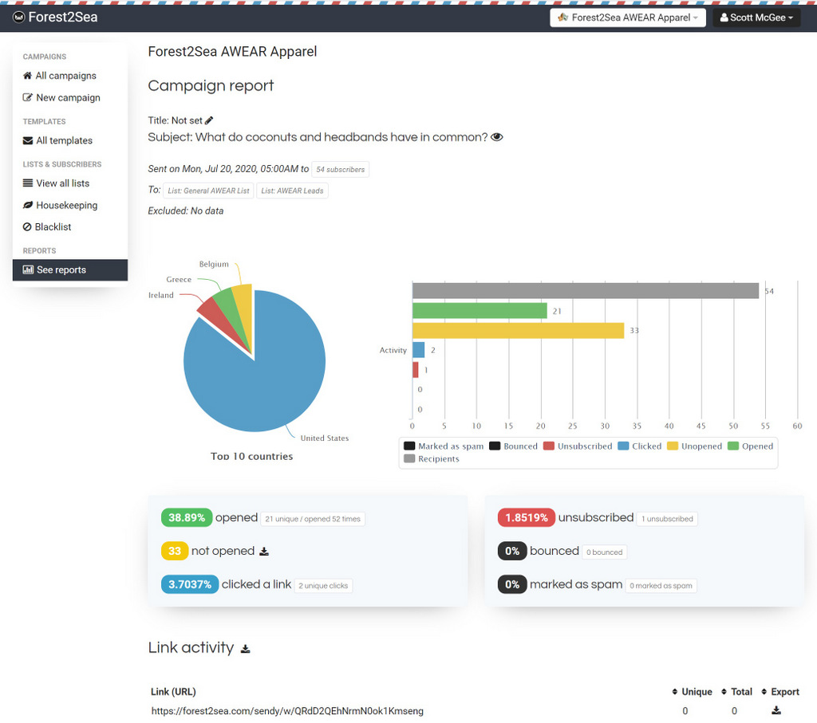Screen dimensions: 817x723
Task: Click the United States pie chart slice
Action: (255, 375)
